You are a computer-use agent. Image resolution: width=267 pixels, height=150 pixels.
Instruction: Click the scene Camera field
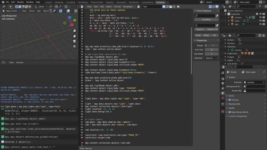[254, 82]
